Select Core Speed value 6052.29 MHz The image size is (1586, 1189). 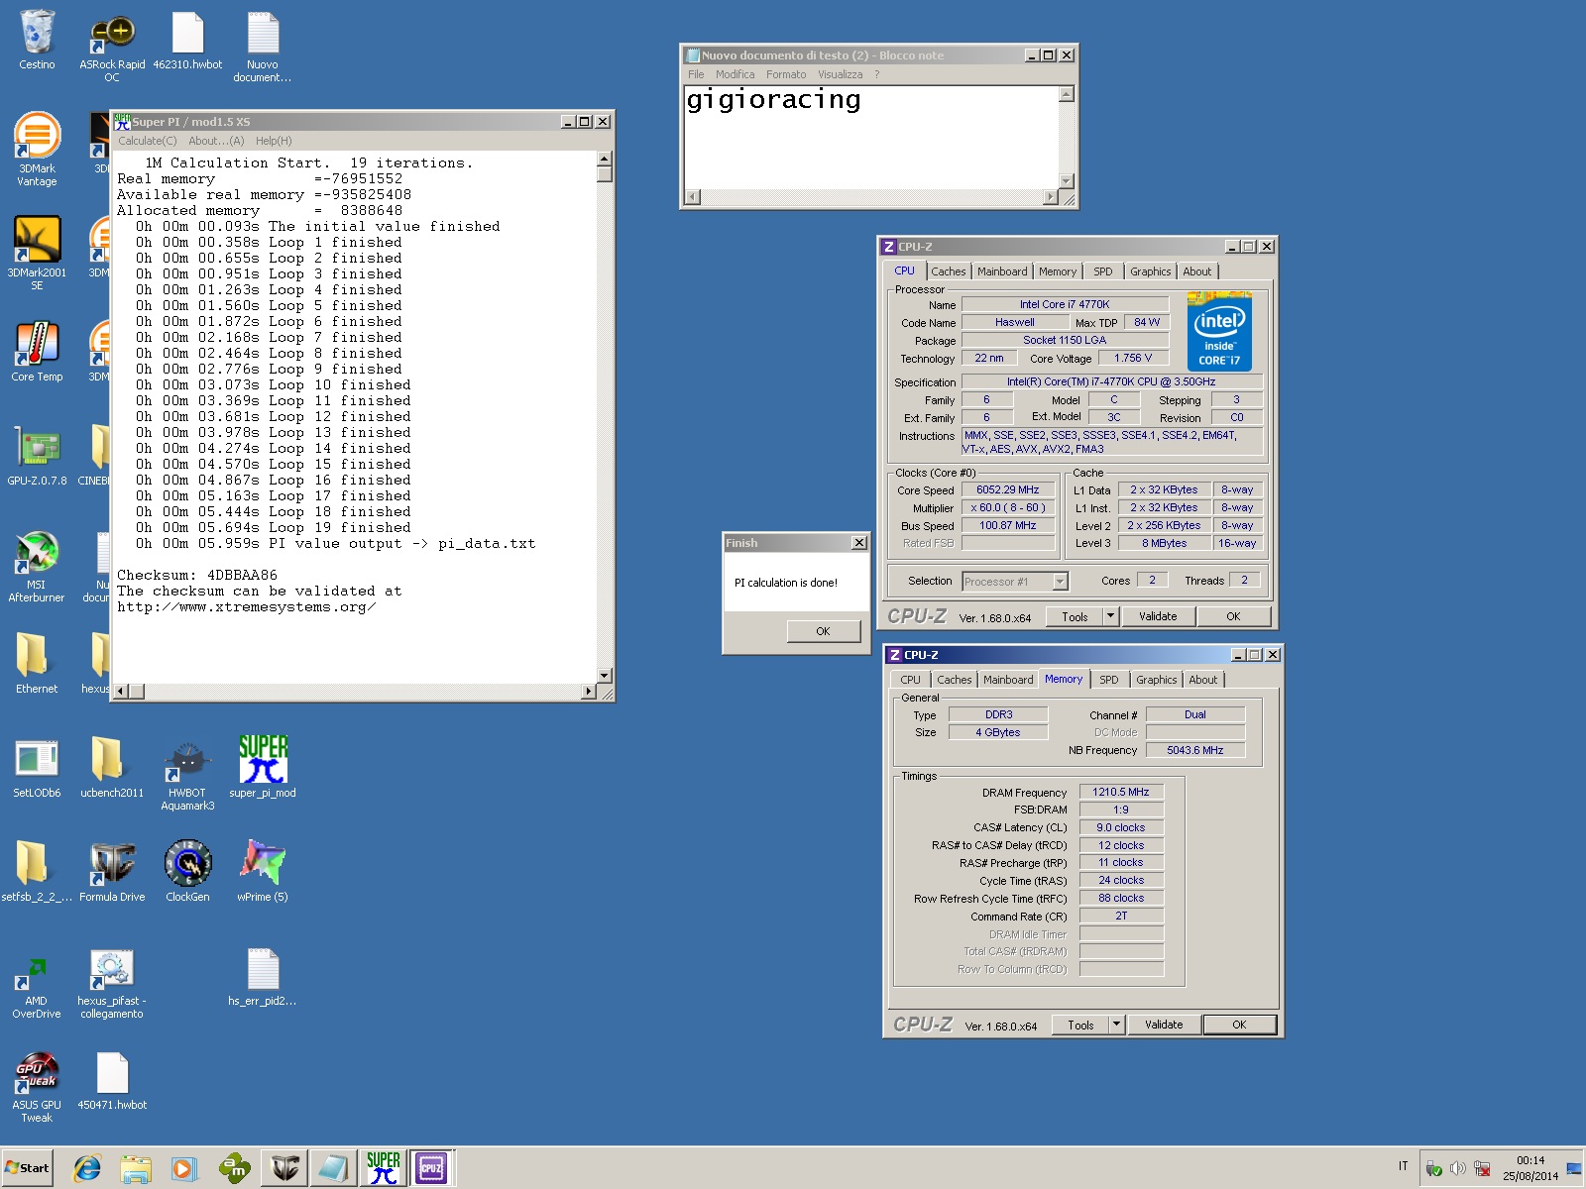[1007, 489]
